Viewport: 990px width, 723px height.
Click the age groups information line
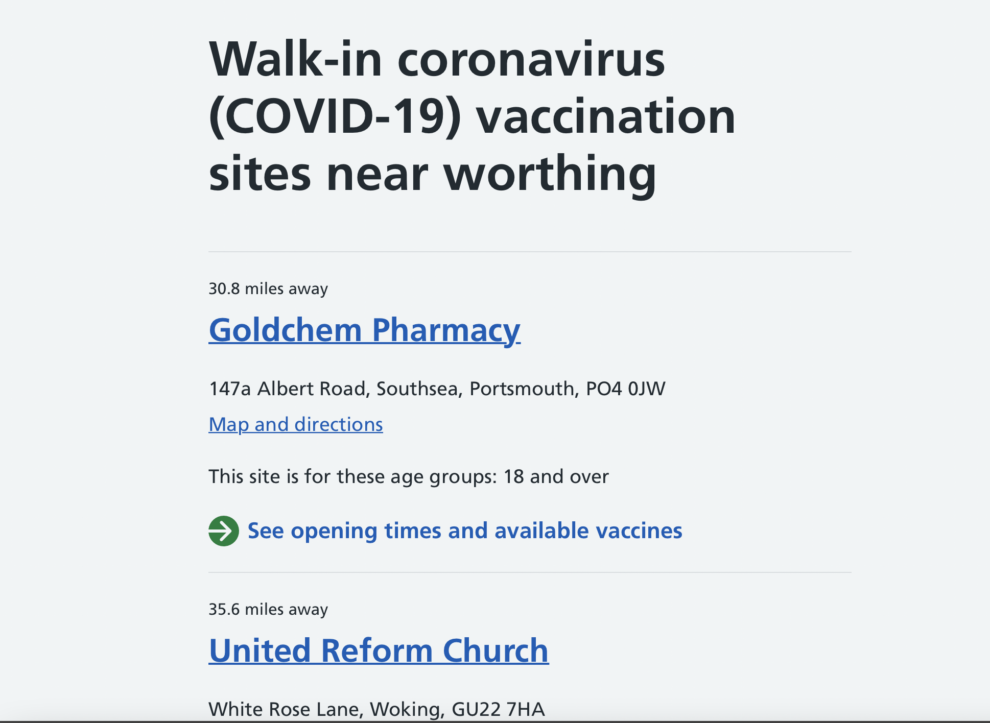pos(409,477)
